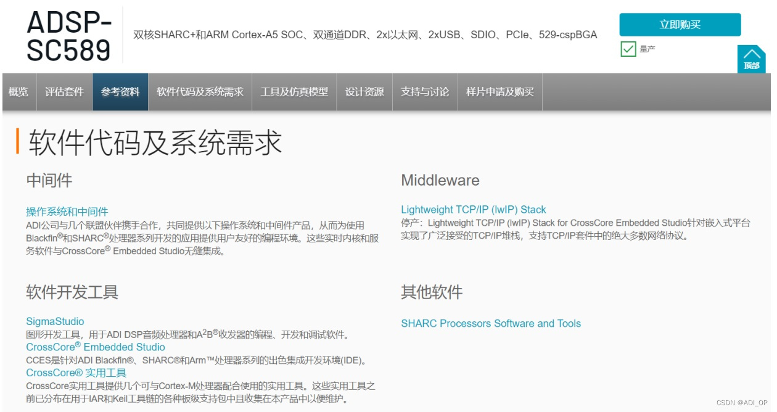
Task: Switch to the 支持与讨论 tab
Action: pos(425,92)
